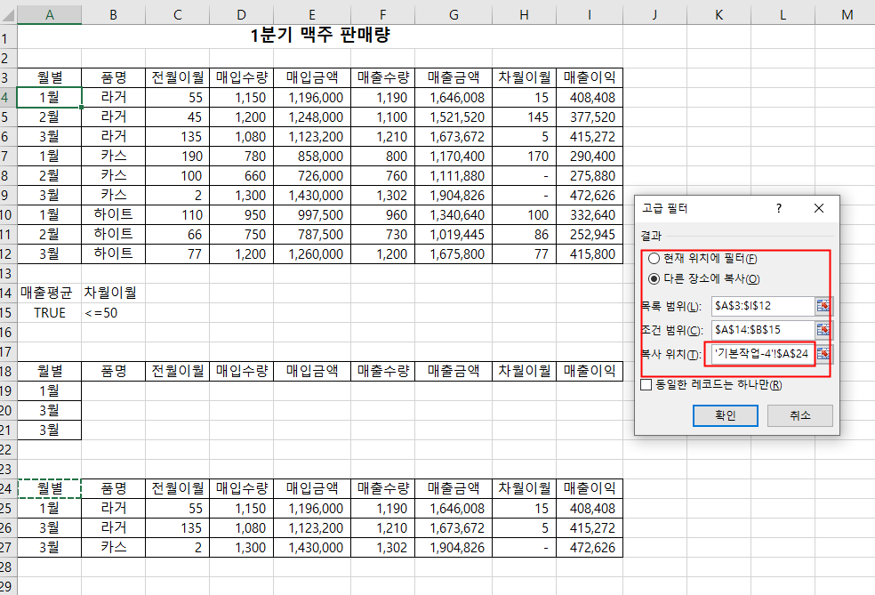Screen dimensions: 875x595
Task: Click the 매출금액 cell 1,170,400
Action: pyautogui.click(x=454, y=157)
